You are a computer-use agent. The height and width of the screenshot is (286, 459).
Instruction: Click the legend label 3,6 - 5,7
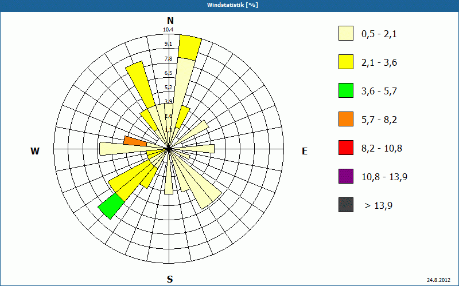(x=379, y=92)
